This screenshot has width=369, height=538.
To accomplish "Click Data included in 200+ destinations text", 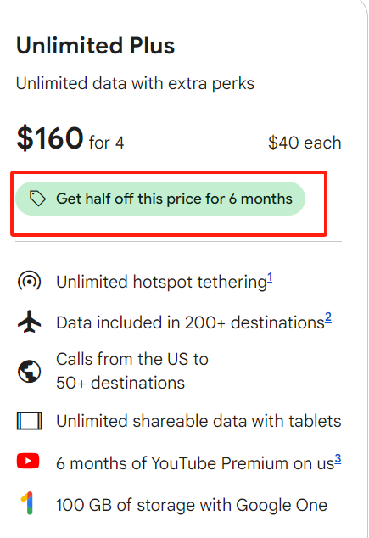I will coord(190,322).
